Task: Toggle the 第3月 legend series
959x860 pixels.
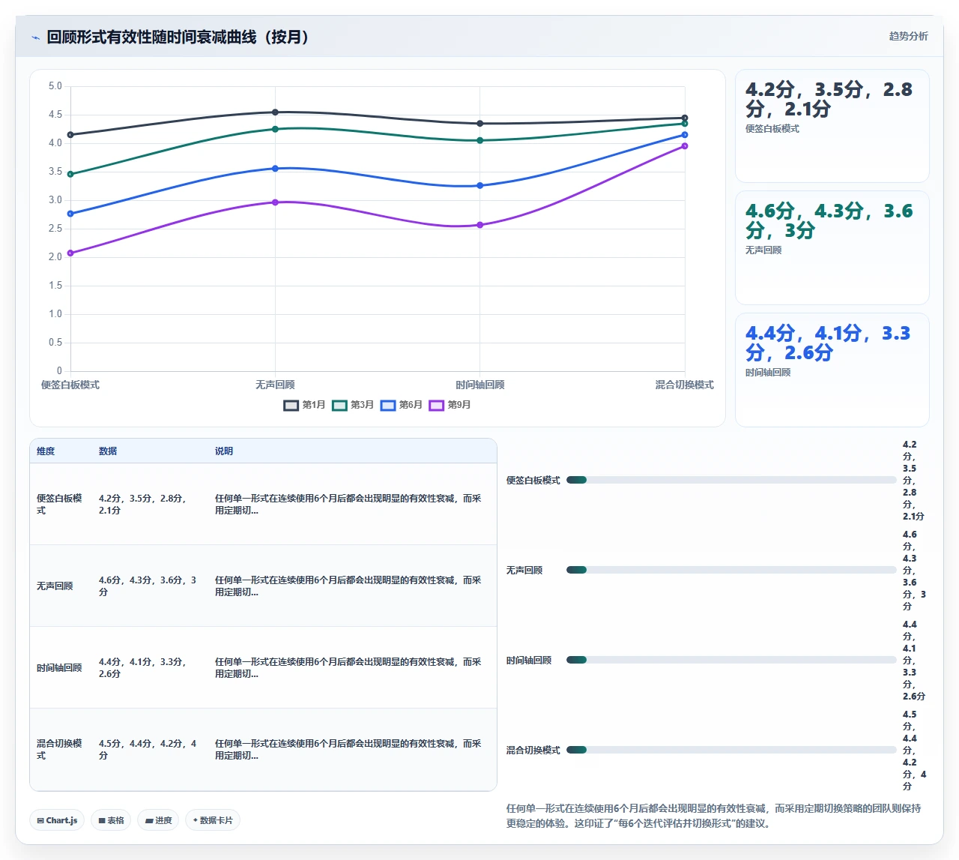Action: pos(353,405)
